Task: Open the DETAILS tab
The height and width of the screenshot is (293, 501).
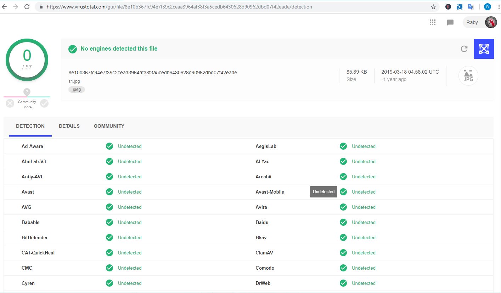Action: pos(69,126)
